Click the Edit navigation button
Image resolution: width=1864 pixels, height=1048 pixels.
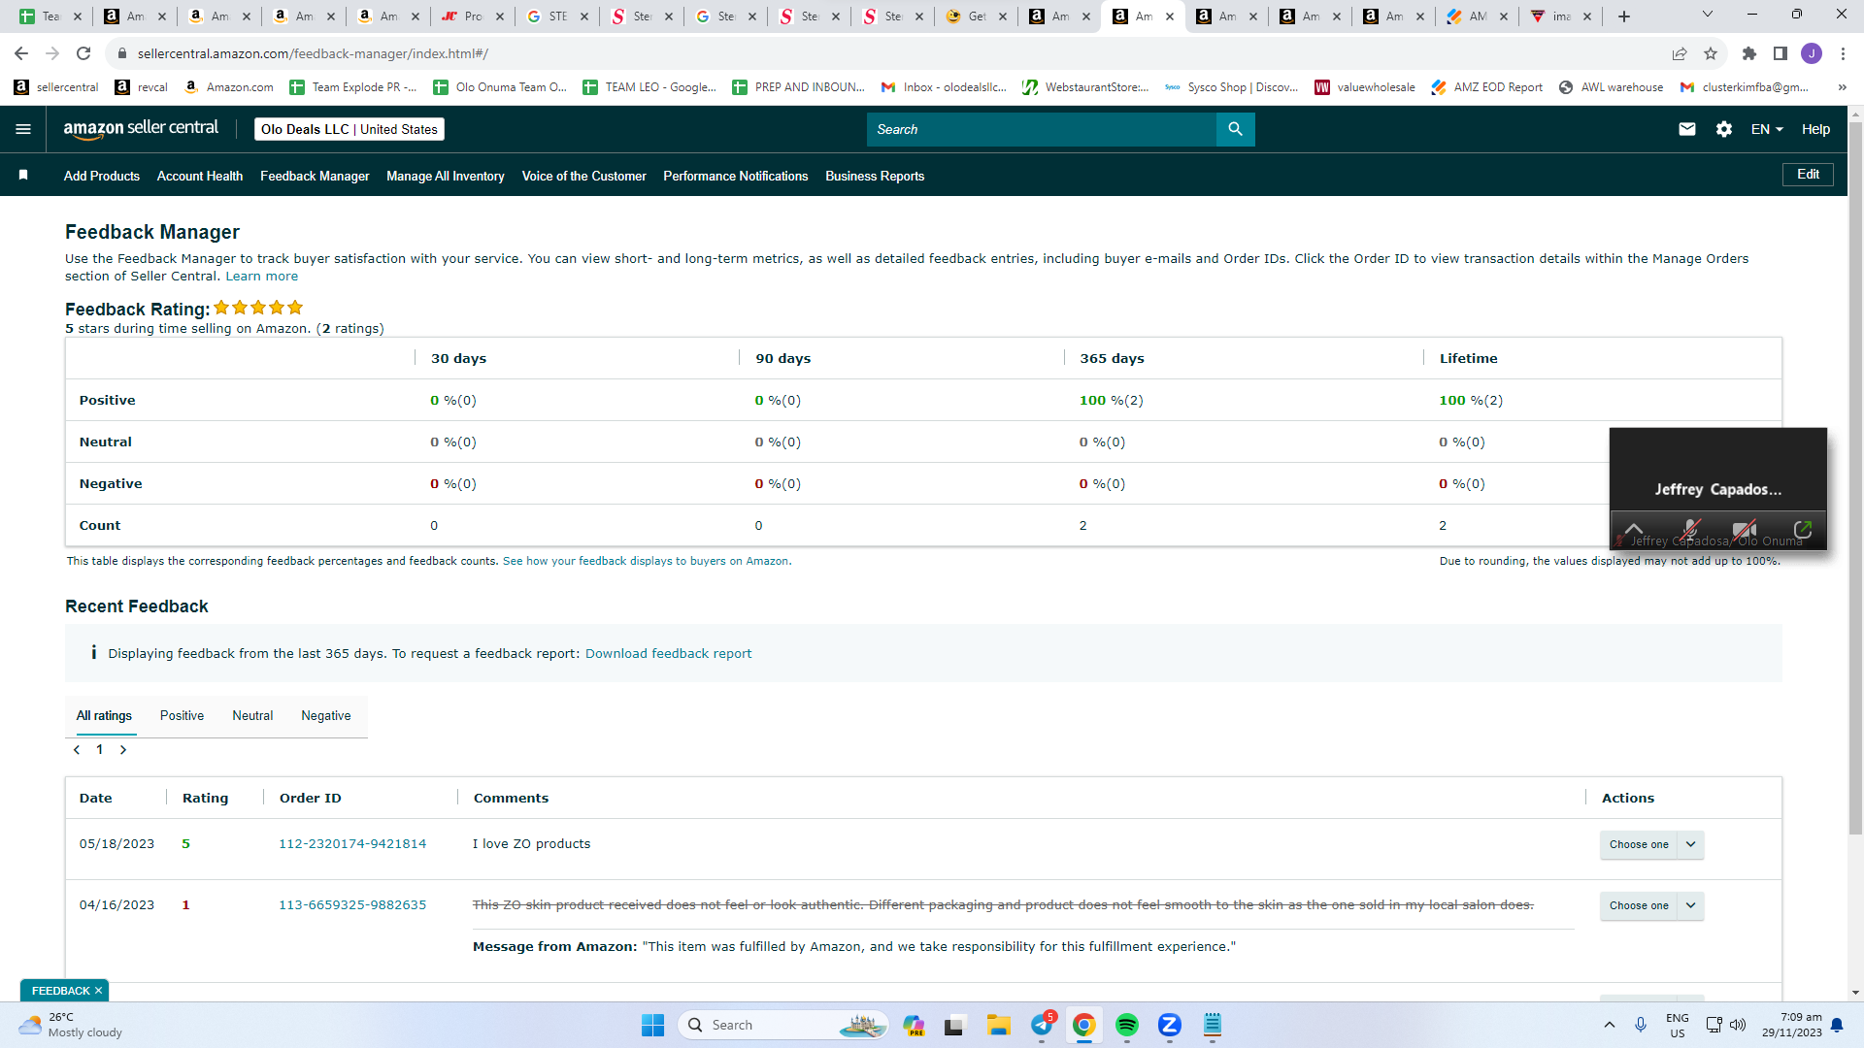coord(1808,175)
